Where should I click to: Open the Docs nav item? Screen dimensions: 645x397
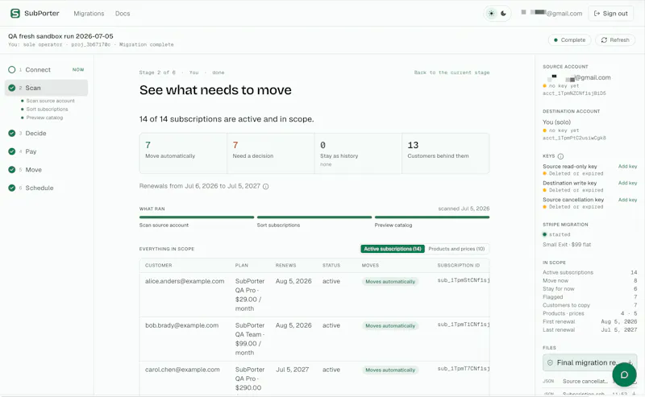point(123,14)
